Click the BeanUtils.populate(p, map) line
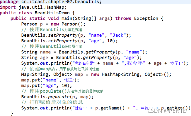The height and width of the screenshot is (116, 191). pos(57,97)
